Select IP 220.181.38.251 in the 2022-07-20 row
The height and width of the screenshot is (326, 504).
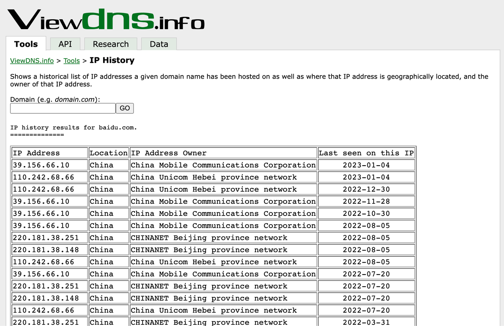point(50,286)
